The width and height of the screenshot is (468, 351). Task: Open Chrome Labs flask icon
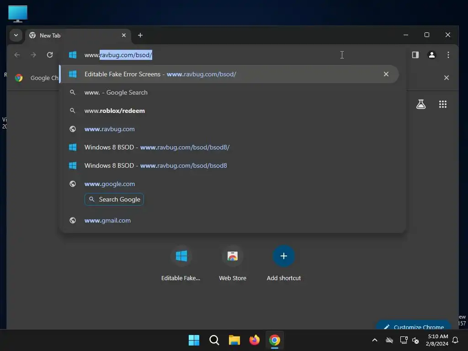tap(421, 104)
